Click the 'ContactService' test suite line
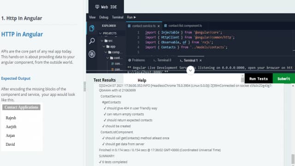 [x=111, y=96]
